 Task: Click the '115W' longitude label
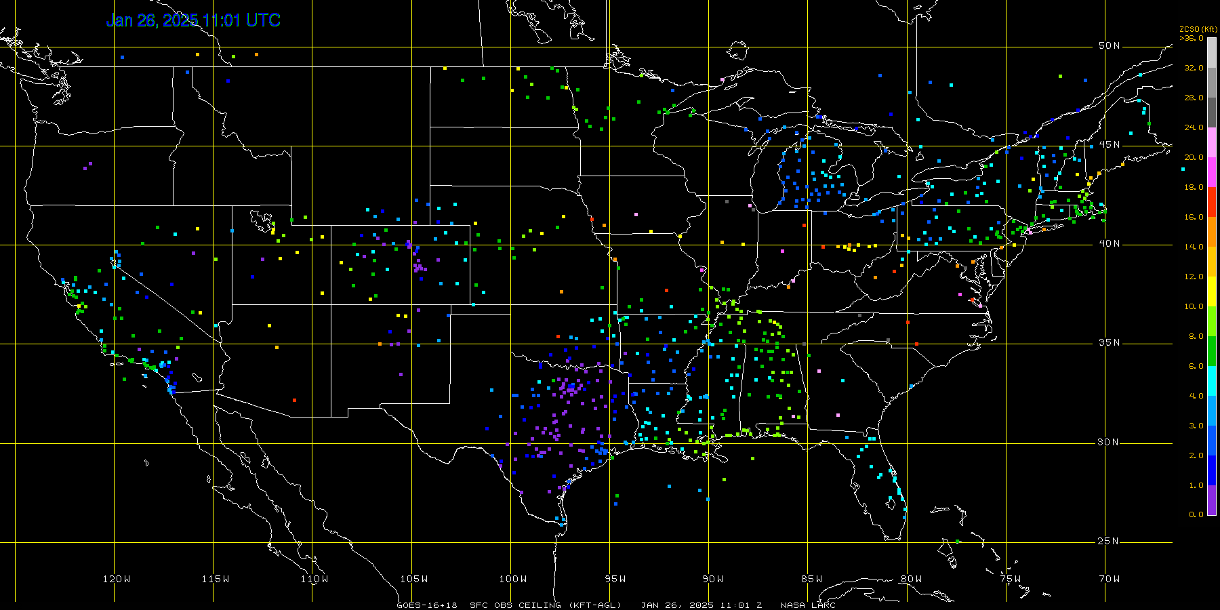pyautogui.click(x=216, y=579)
